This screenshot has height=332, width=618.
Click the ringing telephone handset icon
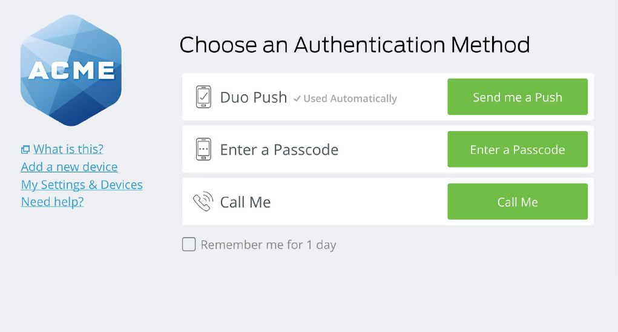coord(203,201)
